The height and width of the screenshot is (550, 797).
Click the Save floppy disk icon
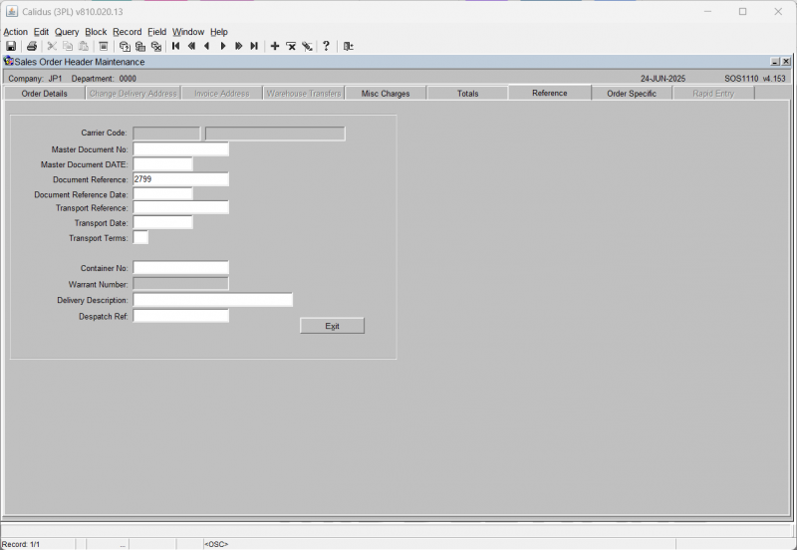coord(11,46)
